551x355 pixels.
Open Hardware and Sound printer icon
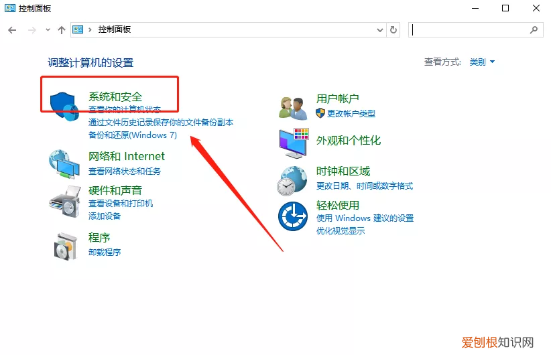[65, 202]
